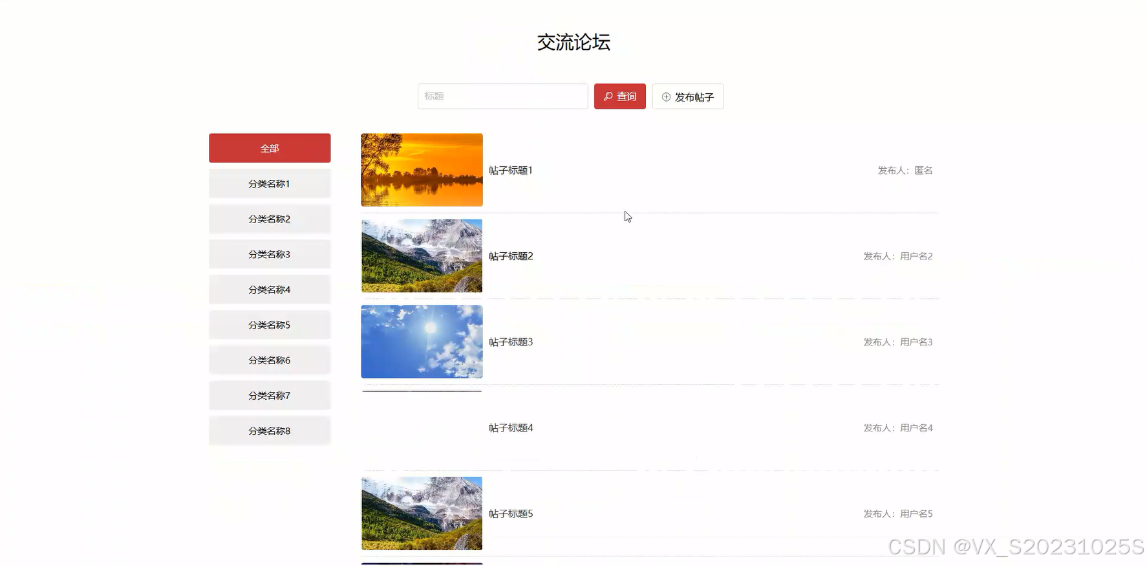Choose the 分类名称4 category
This screenshot has height=566, width=1147.
click(270, 289)
